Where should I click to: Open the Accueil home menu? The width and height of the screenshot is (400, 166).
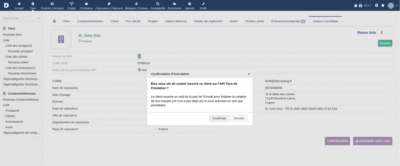pyautogui.click(x=19, y=5)
